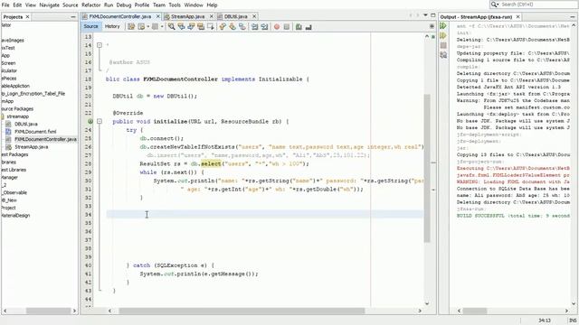This screenshot has height=325, width=579.
Task: Open Ant settings icon in Output
Action: 443,55
